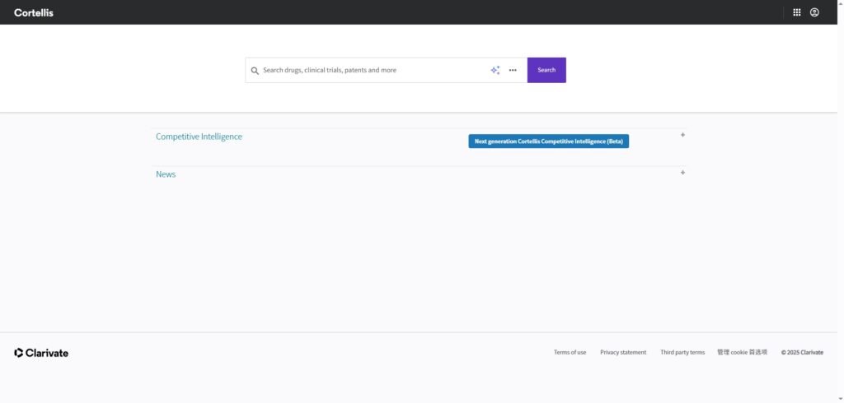Focus the search drugs, clinical trials field

371,70
